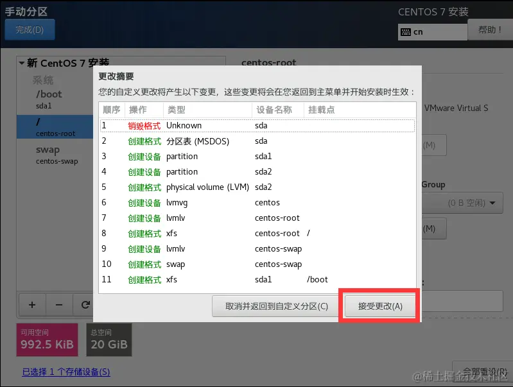Click the 帮助! button
This screenshot has width=513, height=387.
click(x=490, y=30)
